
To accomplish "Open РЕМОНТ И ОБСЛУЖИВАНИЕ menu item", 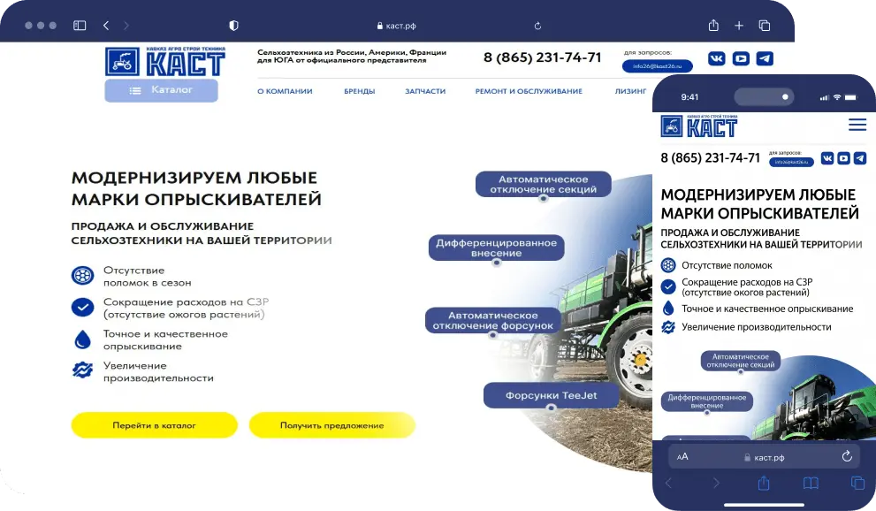I will point(529,91).
